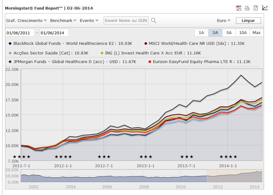Select the 3A period tab
273x195 pixels.
(x=215, y=33)
